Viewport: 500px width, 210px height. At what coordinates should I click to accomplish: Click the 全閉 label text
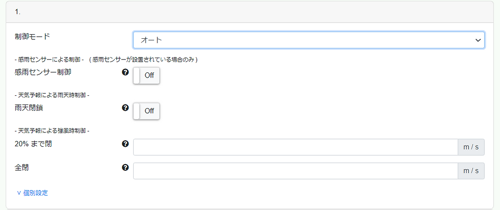(x=22, y=167)
